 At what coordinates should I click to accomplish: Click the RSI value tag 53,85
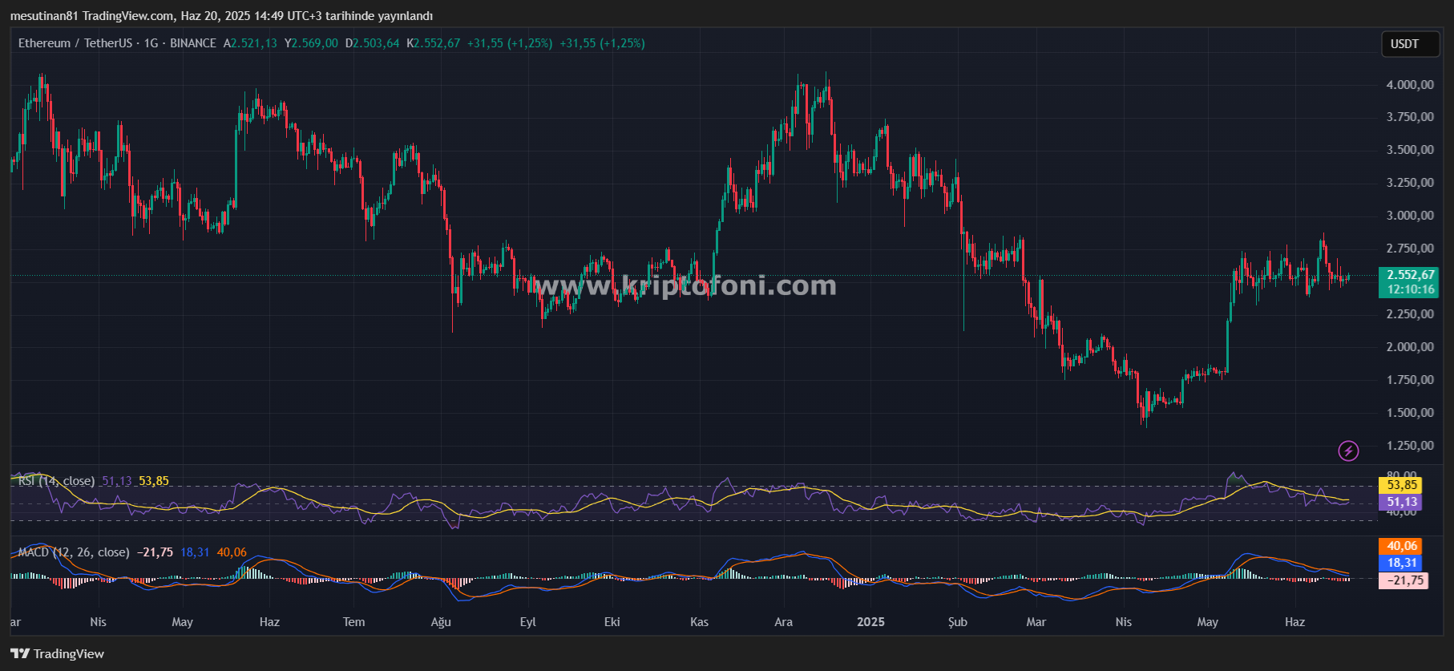tap(1399, 485)
